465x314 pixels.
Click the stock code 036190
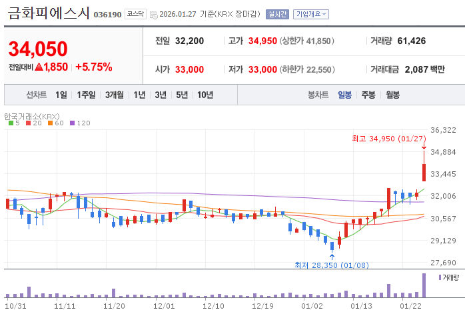pyautogui.click(x=107, y=15)
